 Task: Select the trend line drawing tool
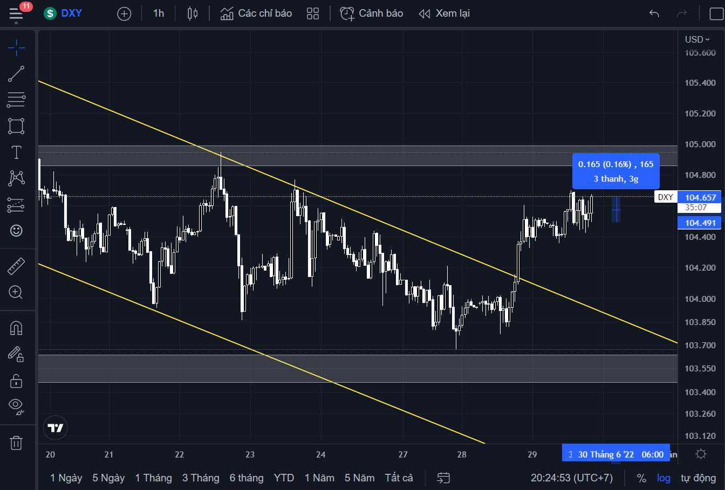(x=16, y=74)
